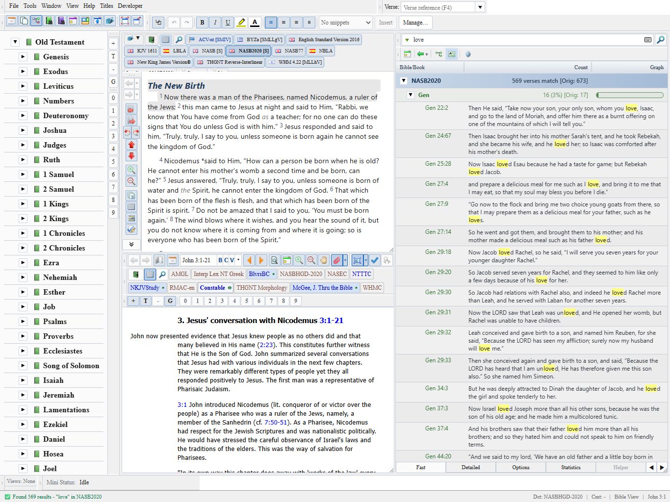
Task: Toggle the B option beside John 3:1-21
Action: pos(220,260)
